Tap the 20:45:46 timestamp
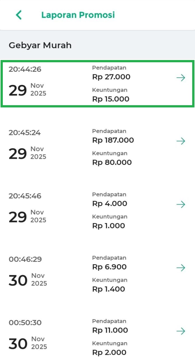The width and height of the screenshot is (195, 359). click(25, 196)
